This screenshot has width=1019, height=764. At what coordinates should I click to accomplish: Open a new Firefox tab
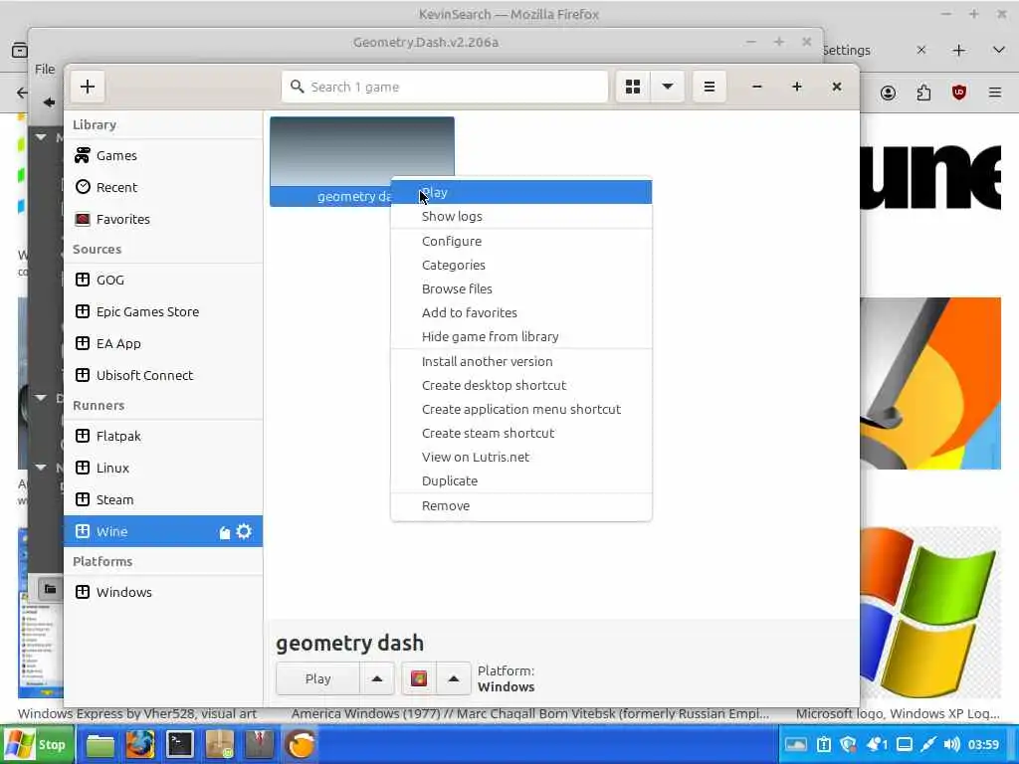click(958, 50)
